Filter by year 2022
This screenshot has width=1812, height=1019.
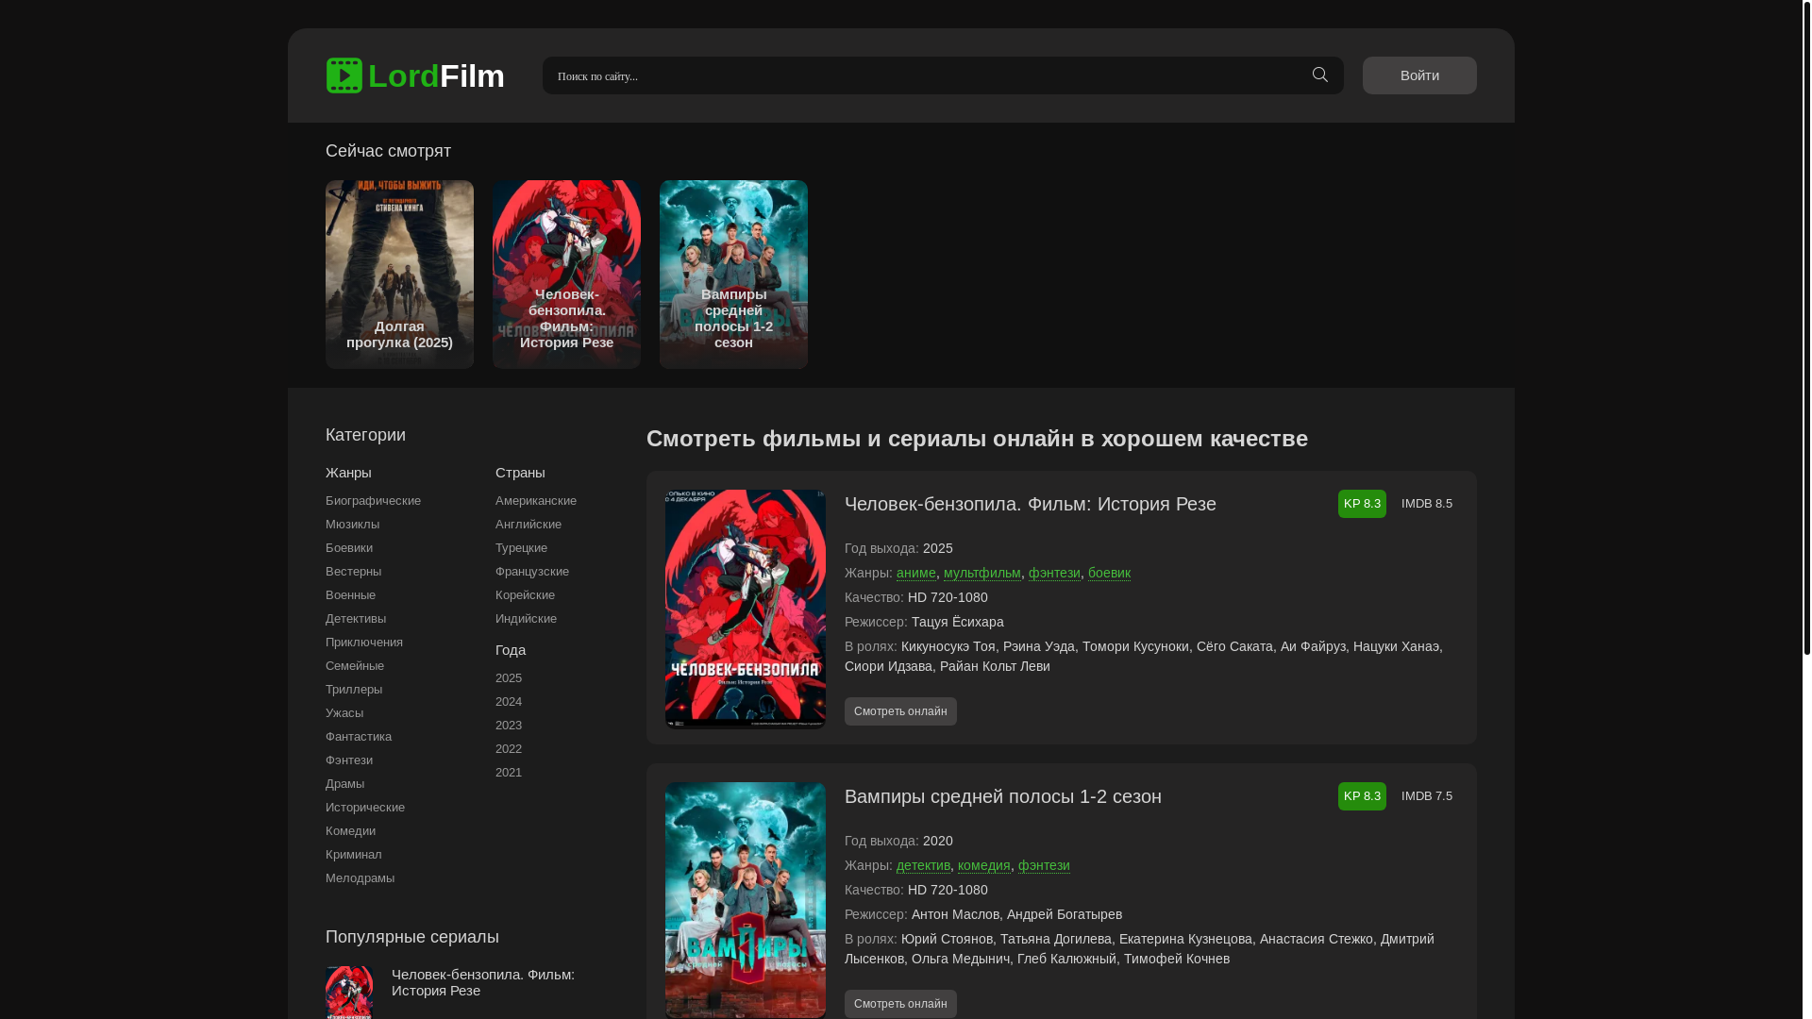(x=509, y=749)
